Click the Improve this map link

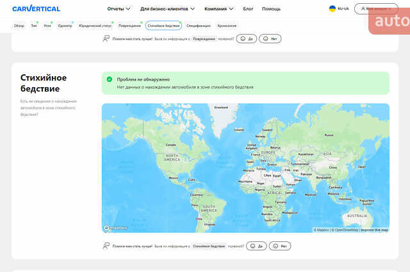click(374, 230)
